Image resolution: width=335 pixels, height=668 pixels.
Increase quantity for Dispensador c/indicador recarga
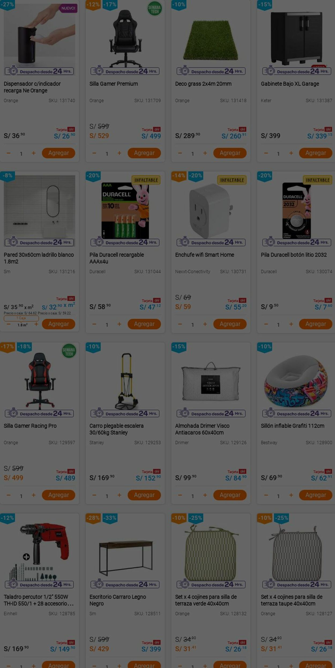coord(33,153)
